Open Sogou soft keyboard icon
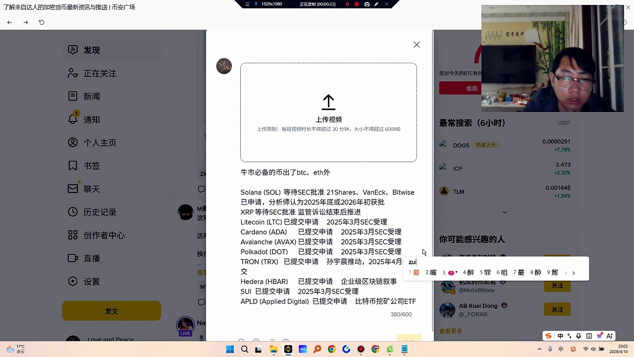 [589, 336]
